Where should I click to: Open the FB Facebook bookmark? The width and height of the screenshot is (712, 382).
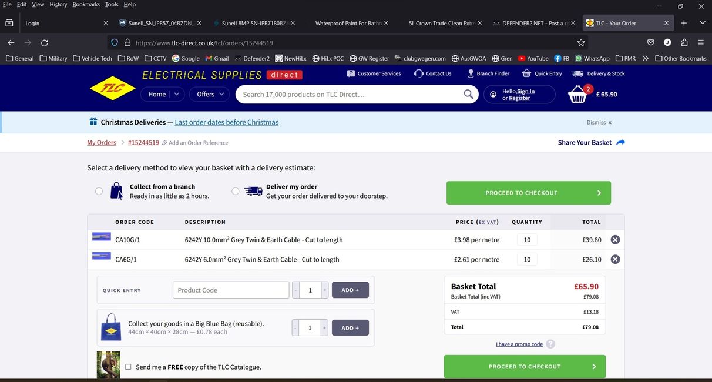point(562,58)
